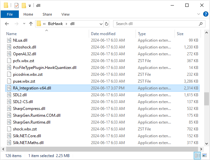210x160 pixels.
Task: Go back with the Back arrow
Action: (7, 24)
